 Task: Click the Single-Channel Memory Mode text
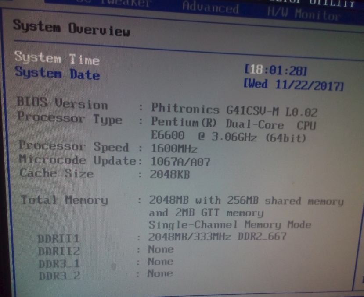pyautogui.click(x=230, y=224)
